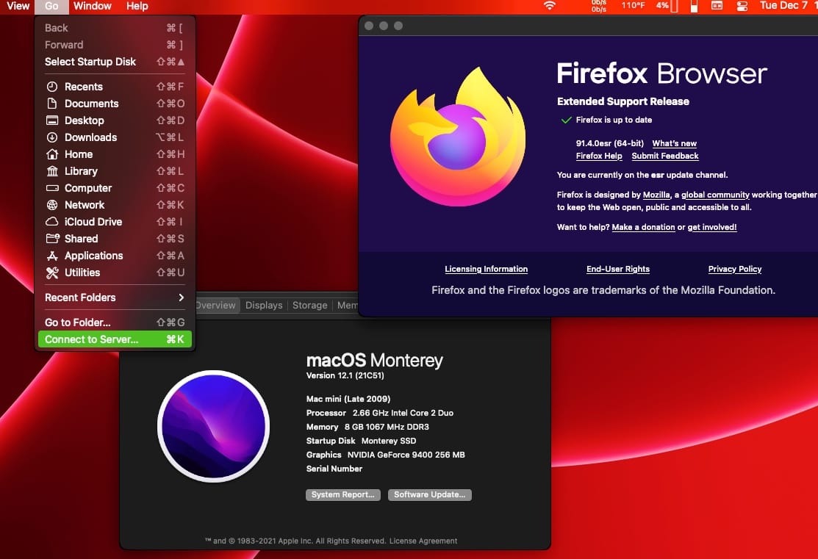Expand the Recent Folders submenu
818x559 pixels.
point(115,297)
